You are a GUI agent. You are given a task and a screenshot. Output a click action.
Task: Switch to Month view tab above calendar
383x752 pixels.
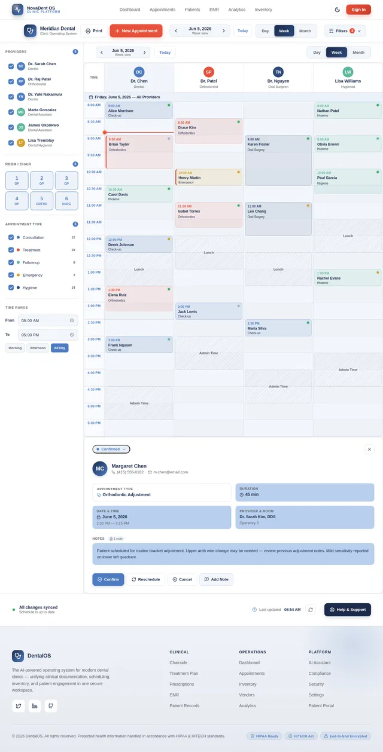click(358, 53)
